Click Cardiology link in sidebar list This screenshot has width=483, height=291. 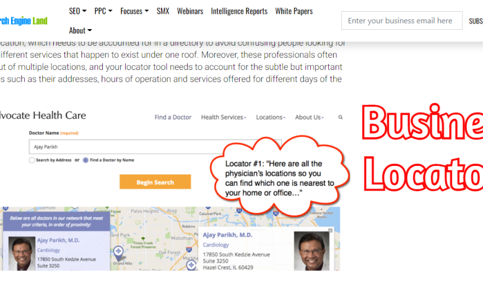point(48,250)
